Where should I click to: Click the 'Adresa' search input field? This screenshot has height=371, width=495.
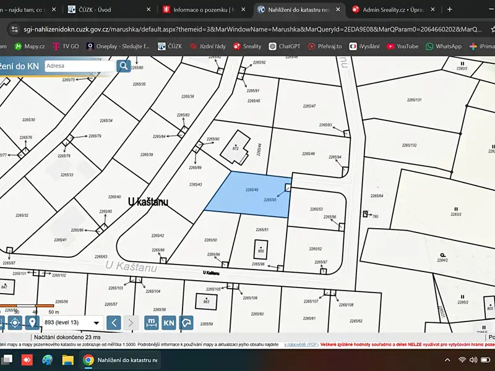(80, 66)
